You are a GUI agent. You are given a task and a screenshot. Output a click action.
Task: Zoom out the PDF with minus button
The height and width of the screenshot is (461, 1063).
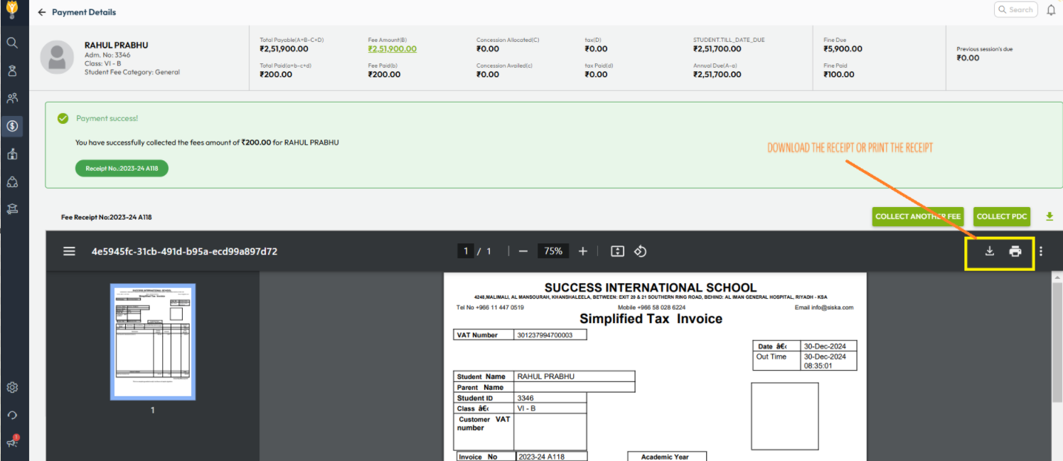coord(523,251)
